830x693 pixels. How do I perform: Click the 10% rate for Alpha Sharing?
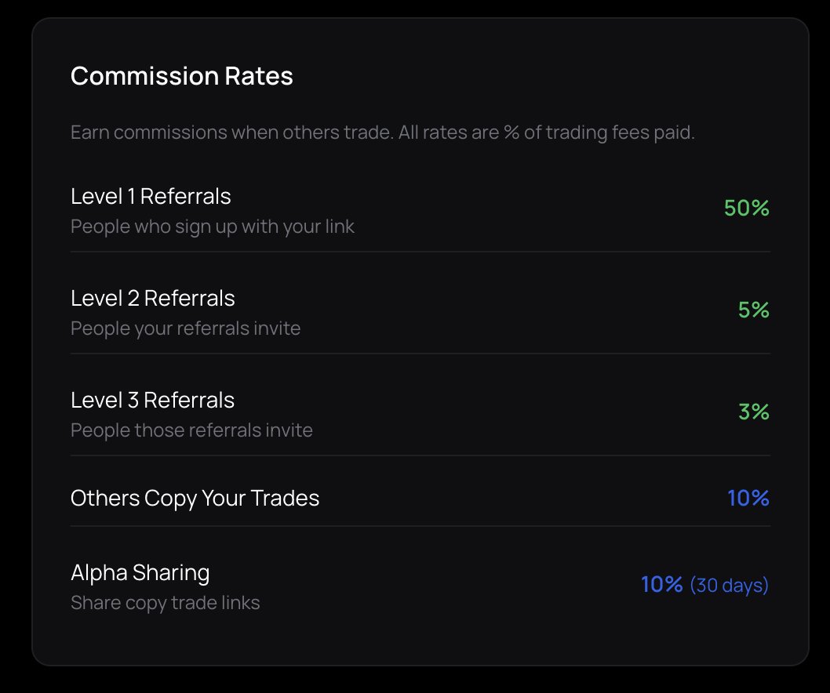[661, 585]
